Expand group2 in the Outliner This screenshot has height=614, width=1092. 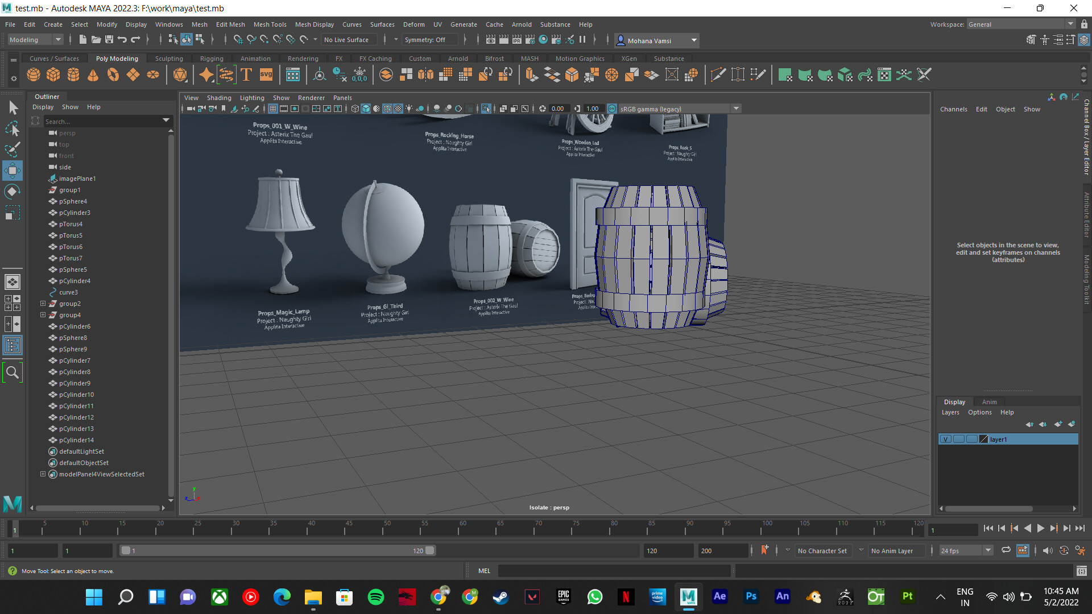tap(43, 303)
